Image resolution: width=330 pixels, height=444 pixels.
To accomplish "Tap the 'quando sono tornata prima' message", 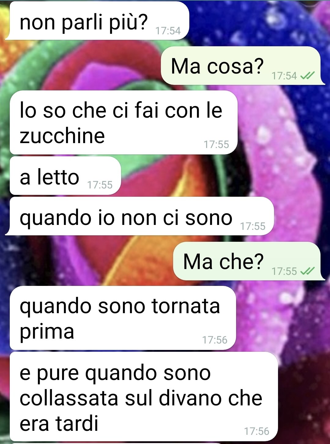I will [x=123, y=318].
